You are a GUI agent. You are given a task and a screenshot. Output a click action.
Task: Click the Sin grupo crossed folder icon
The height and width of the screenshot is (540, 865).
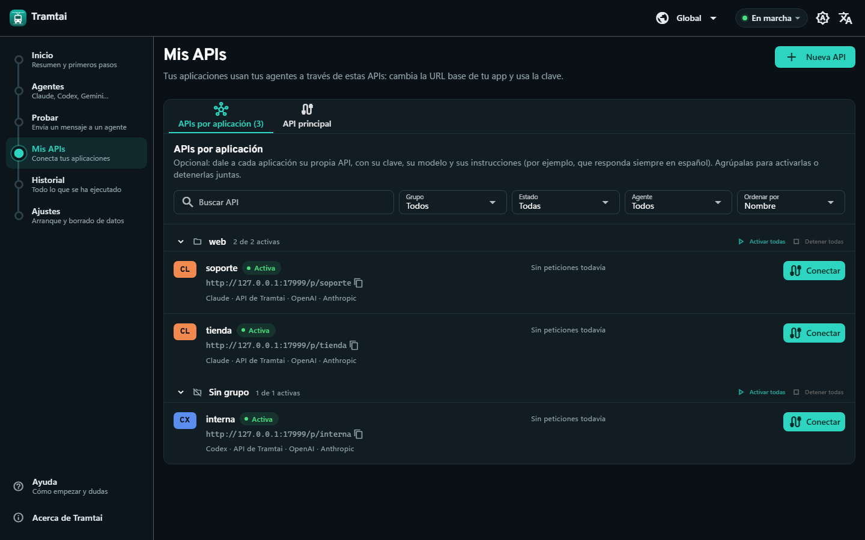click(197, 392)
